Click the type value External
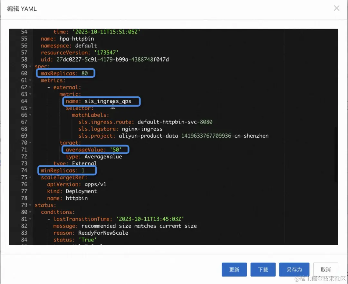Viewport: 348px width, 284px height. pos(84,163)
